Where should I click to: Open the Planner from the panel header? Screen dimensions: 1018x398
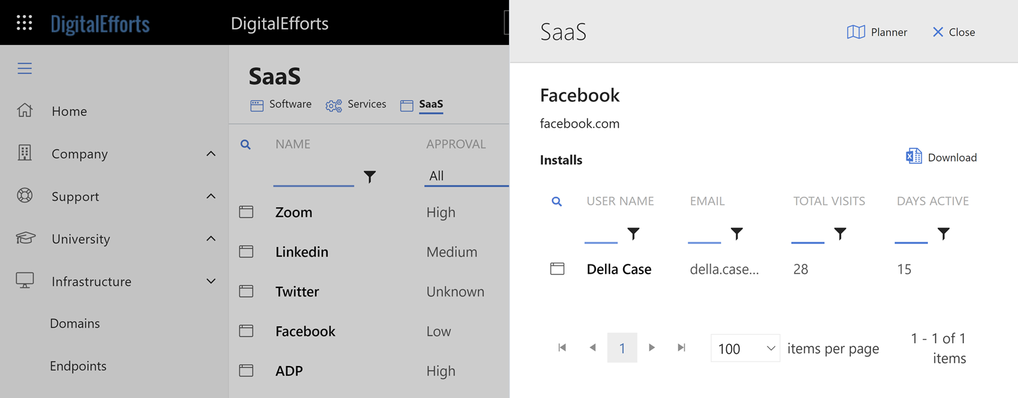[877, 32]
